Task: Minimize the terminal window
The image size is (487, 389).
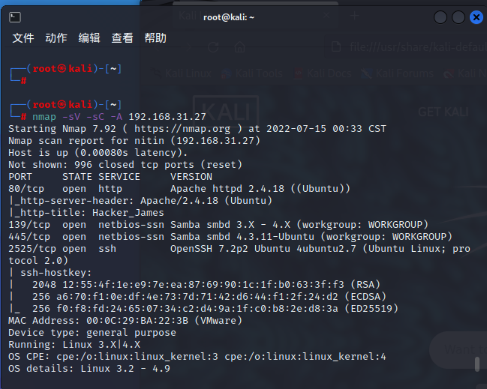Action: (x=440, y=17)
